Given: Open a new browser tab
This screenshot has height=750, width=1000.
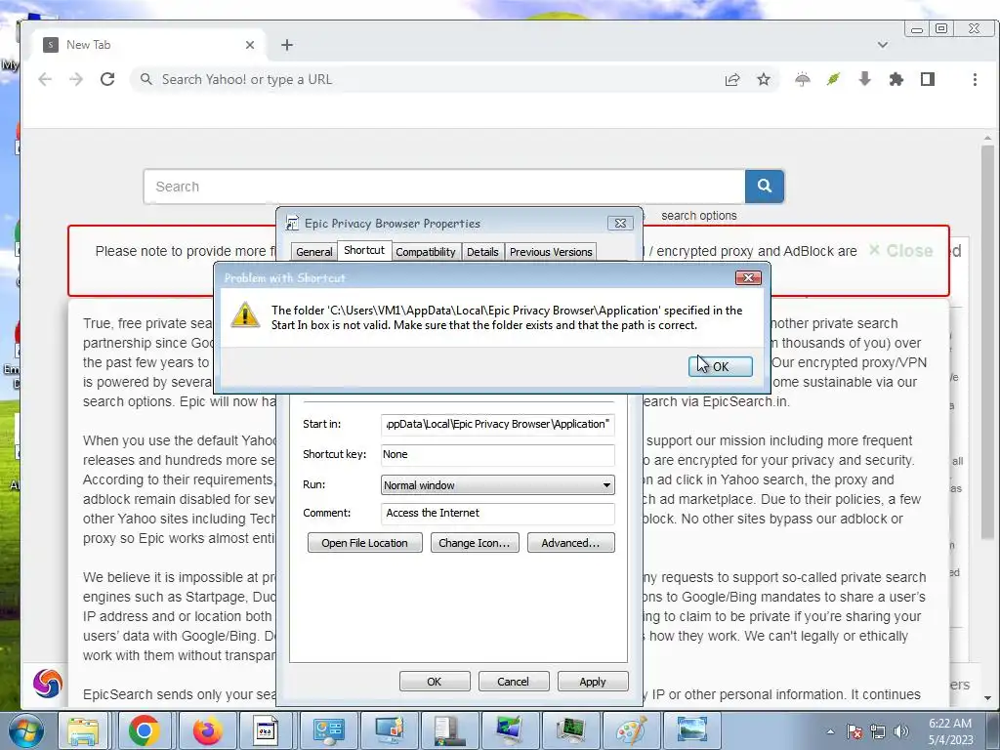Looking at the screenshot, I should (x=287, y=45).
